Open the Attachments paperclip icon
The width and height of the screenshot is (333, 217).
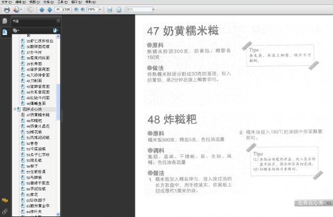point(4,211)
